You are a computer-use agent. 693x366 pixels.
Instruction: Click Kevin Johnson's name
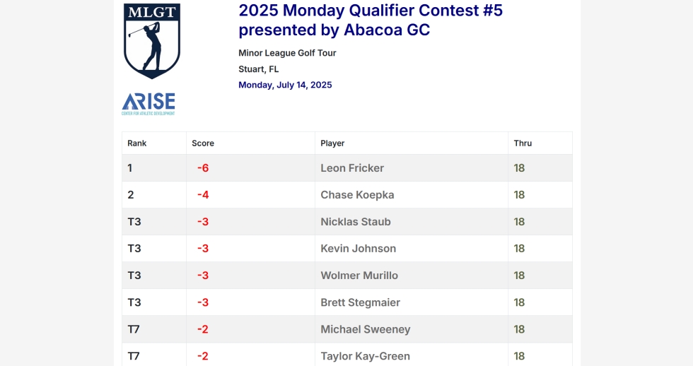[x=359, y=249]
